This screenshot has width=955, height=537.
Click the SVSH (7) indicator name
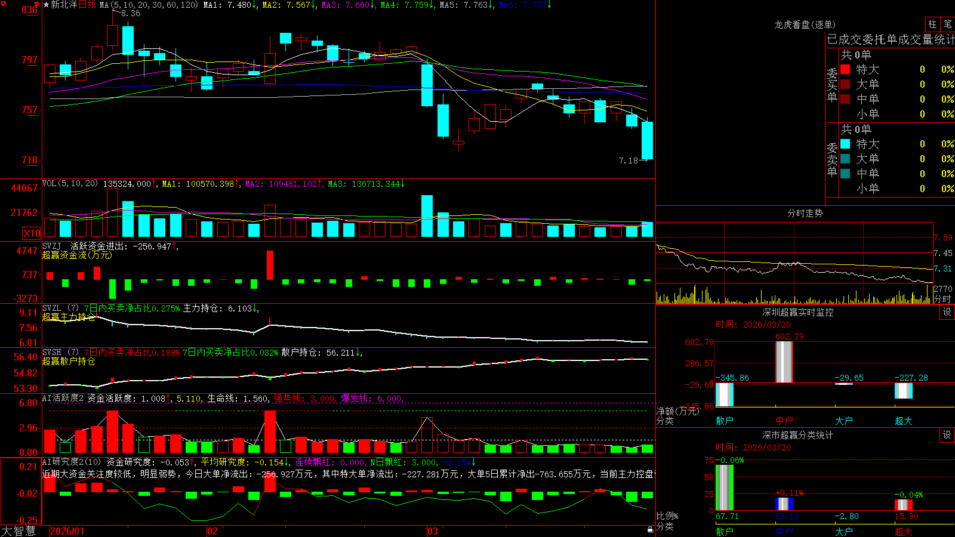(60, 353)
